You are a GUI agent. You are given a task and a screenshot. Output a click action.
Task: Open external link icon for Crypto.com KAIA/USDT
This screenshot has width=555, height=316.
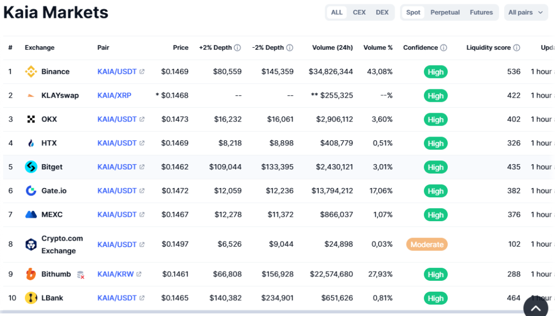(142, 244)
